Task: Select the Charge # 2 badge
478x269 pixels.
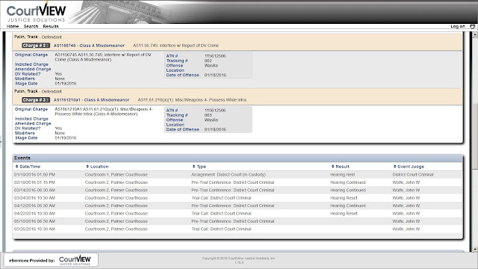Action: point(36,46)
